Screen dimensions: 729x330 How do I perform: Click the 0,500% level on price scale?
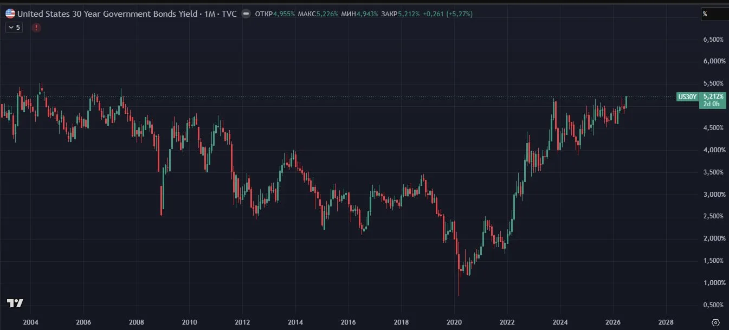click(x=712, y=305)
